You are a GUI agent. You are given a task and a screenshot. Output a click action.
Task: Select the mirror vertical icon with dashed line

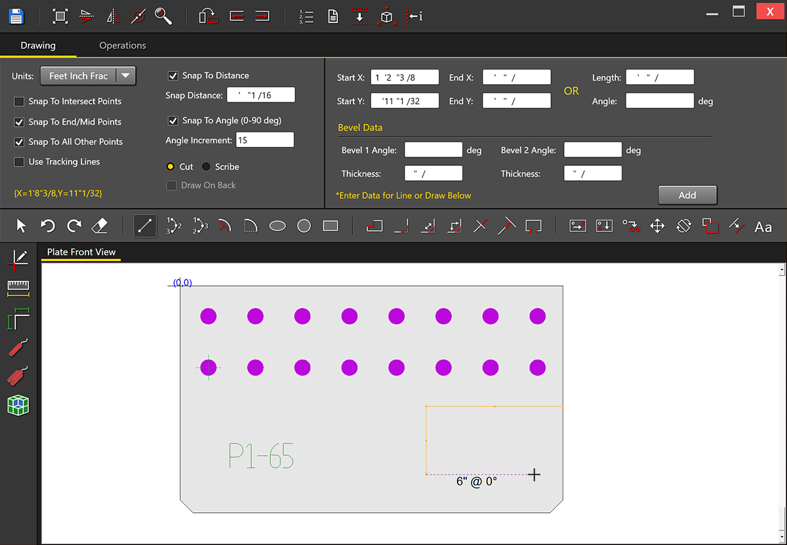[113, 16]
